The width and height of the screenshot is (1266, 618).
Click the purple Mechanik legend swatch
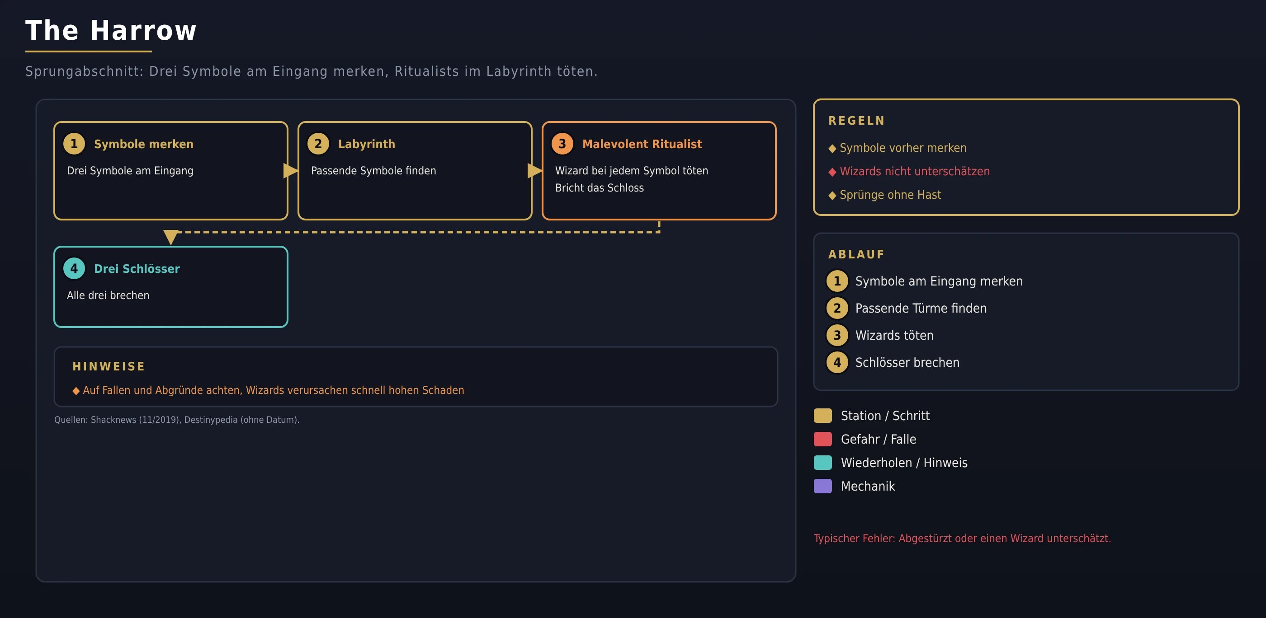pyautogui.click(x=823, y=487)
